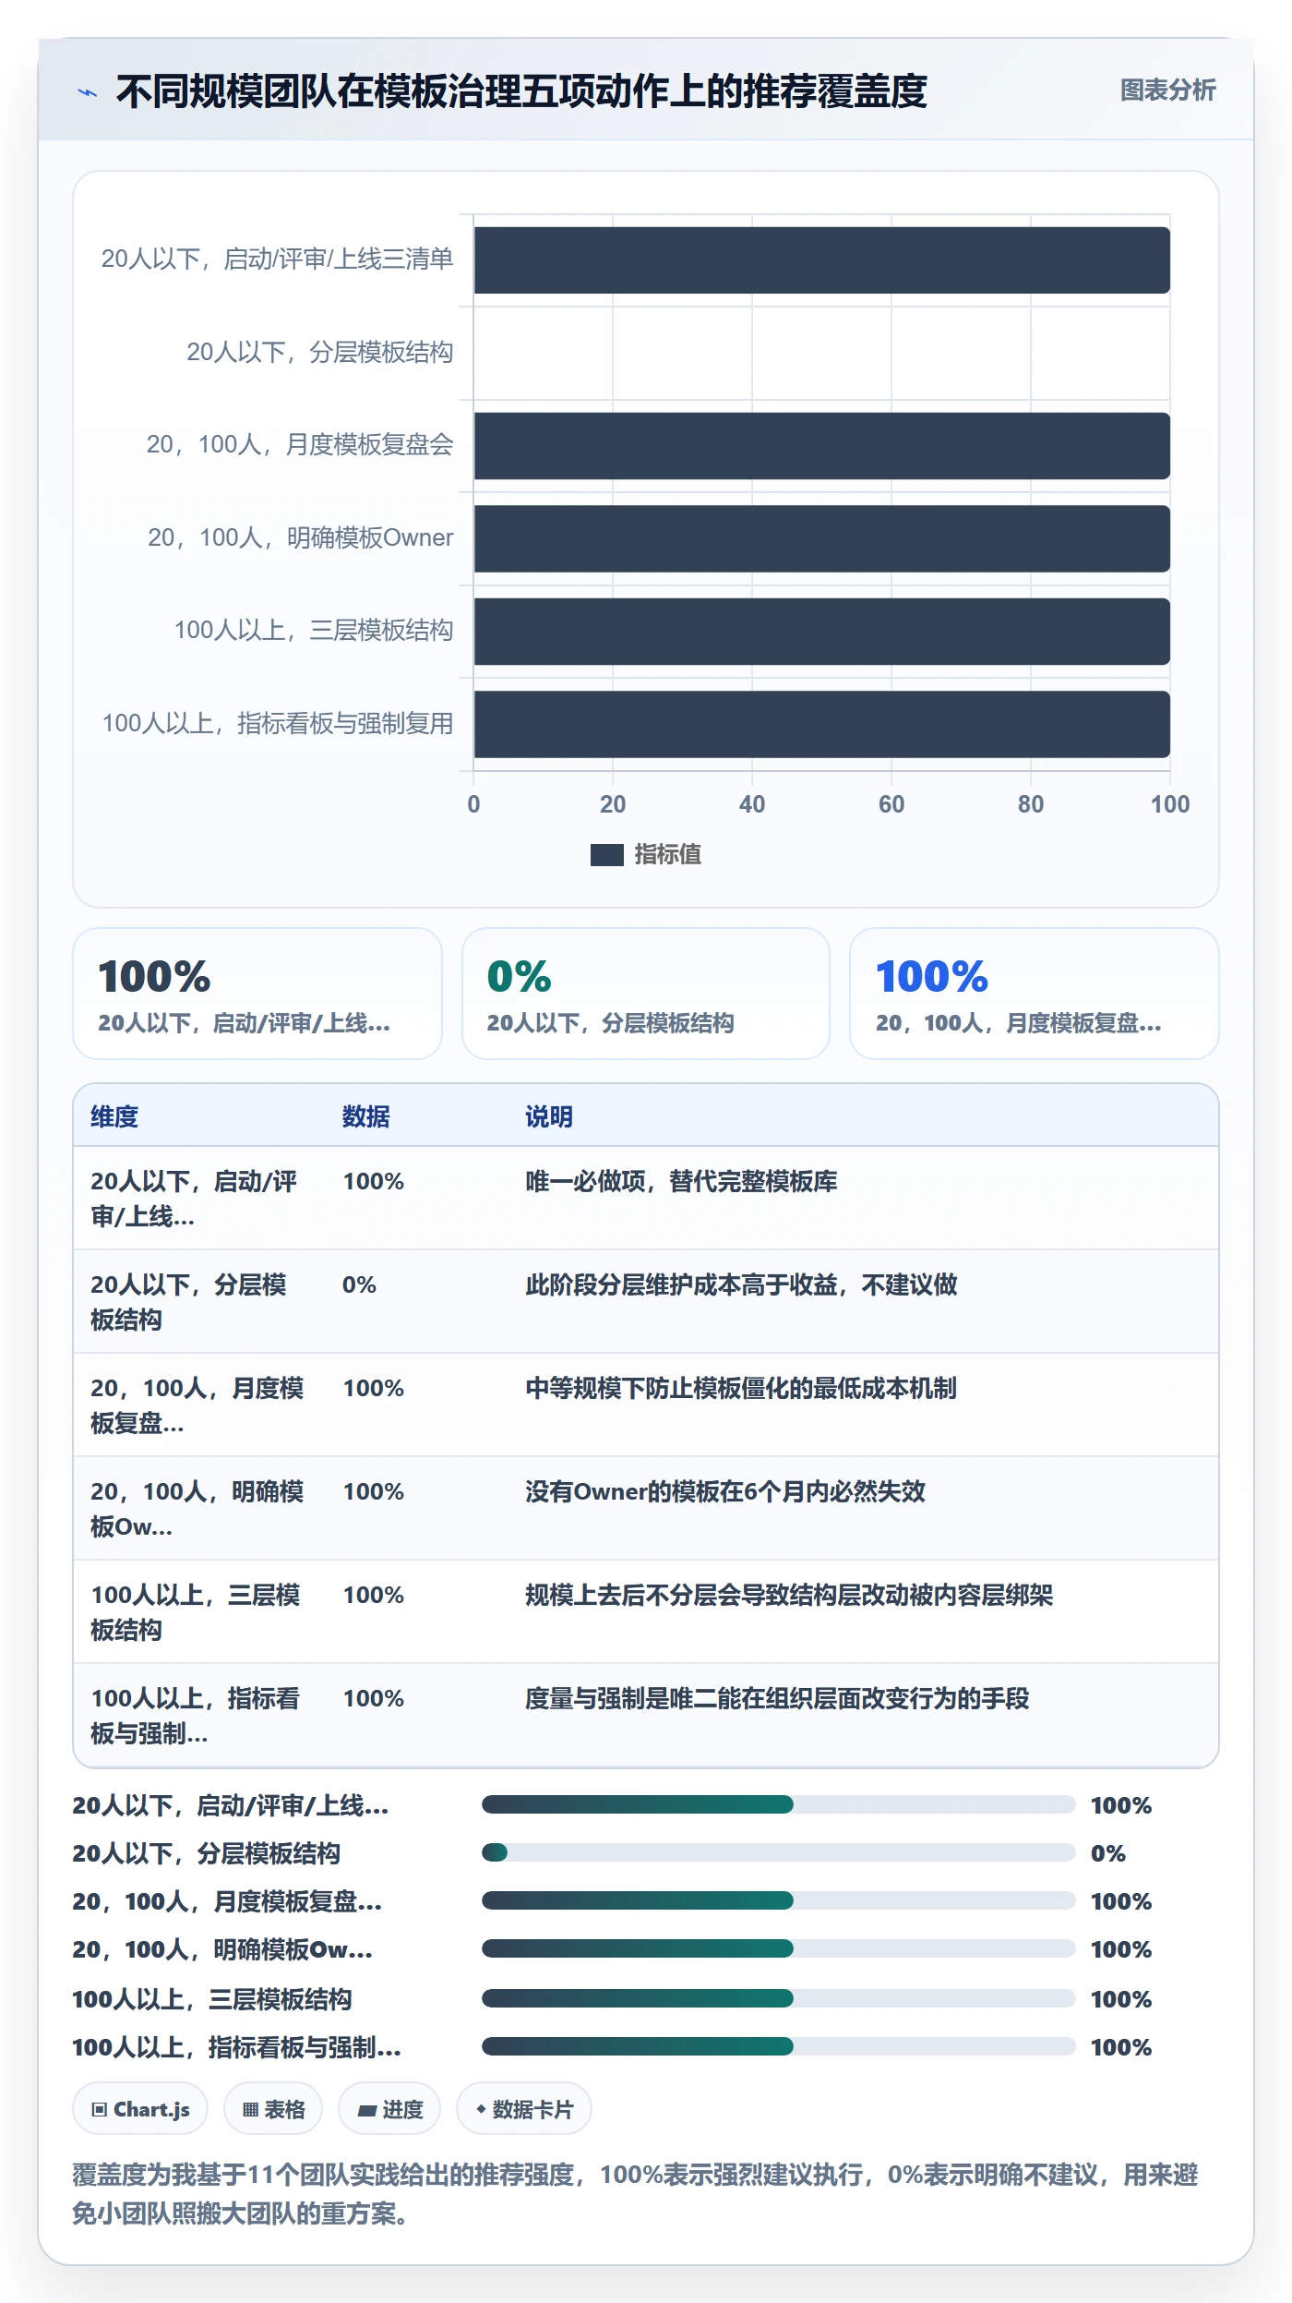Screen dimensions: 1292x2303
Task: Select the 表格 tag chip
Action: tap(273, 2110)
